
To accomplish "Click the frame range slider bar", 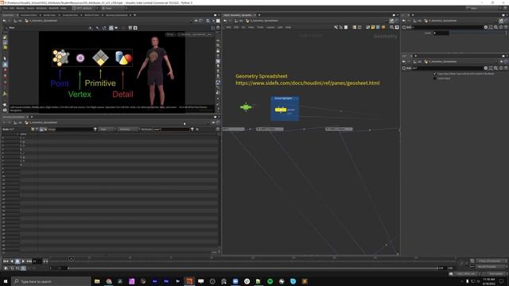I will click(252, 269).
